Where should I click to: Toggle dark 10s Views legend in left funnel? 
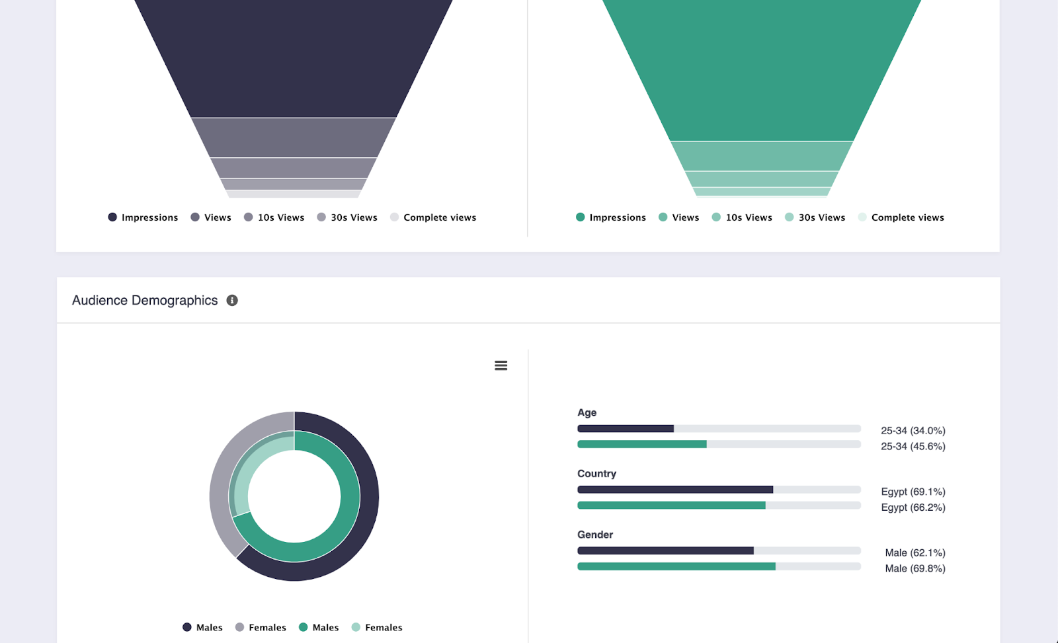tap(274, 217)
